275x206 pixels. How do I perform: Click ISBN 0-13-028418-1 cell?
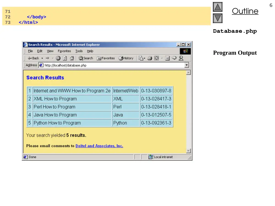(x=156, y=107)
